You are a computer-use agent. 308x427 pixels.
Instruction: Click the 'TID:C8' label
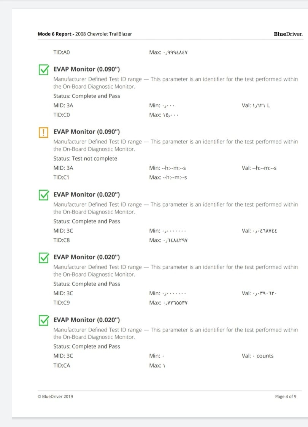pos(62,240)
